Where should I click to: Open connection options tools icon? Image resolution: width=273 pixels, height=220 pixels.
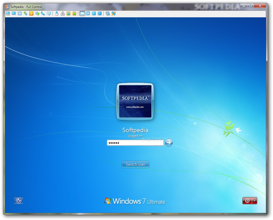(x=114, y=13)
